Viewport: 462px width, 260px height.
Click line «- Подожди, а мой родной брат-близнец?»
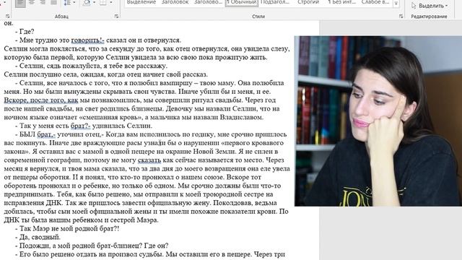[79, 246]
